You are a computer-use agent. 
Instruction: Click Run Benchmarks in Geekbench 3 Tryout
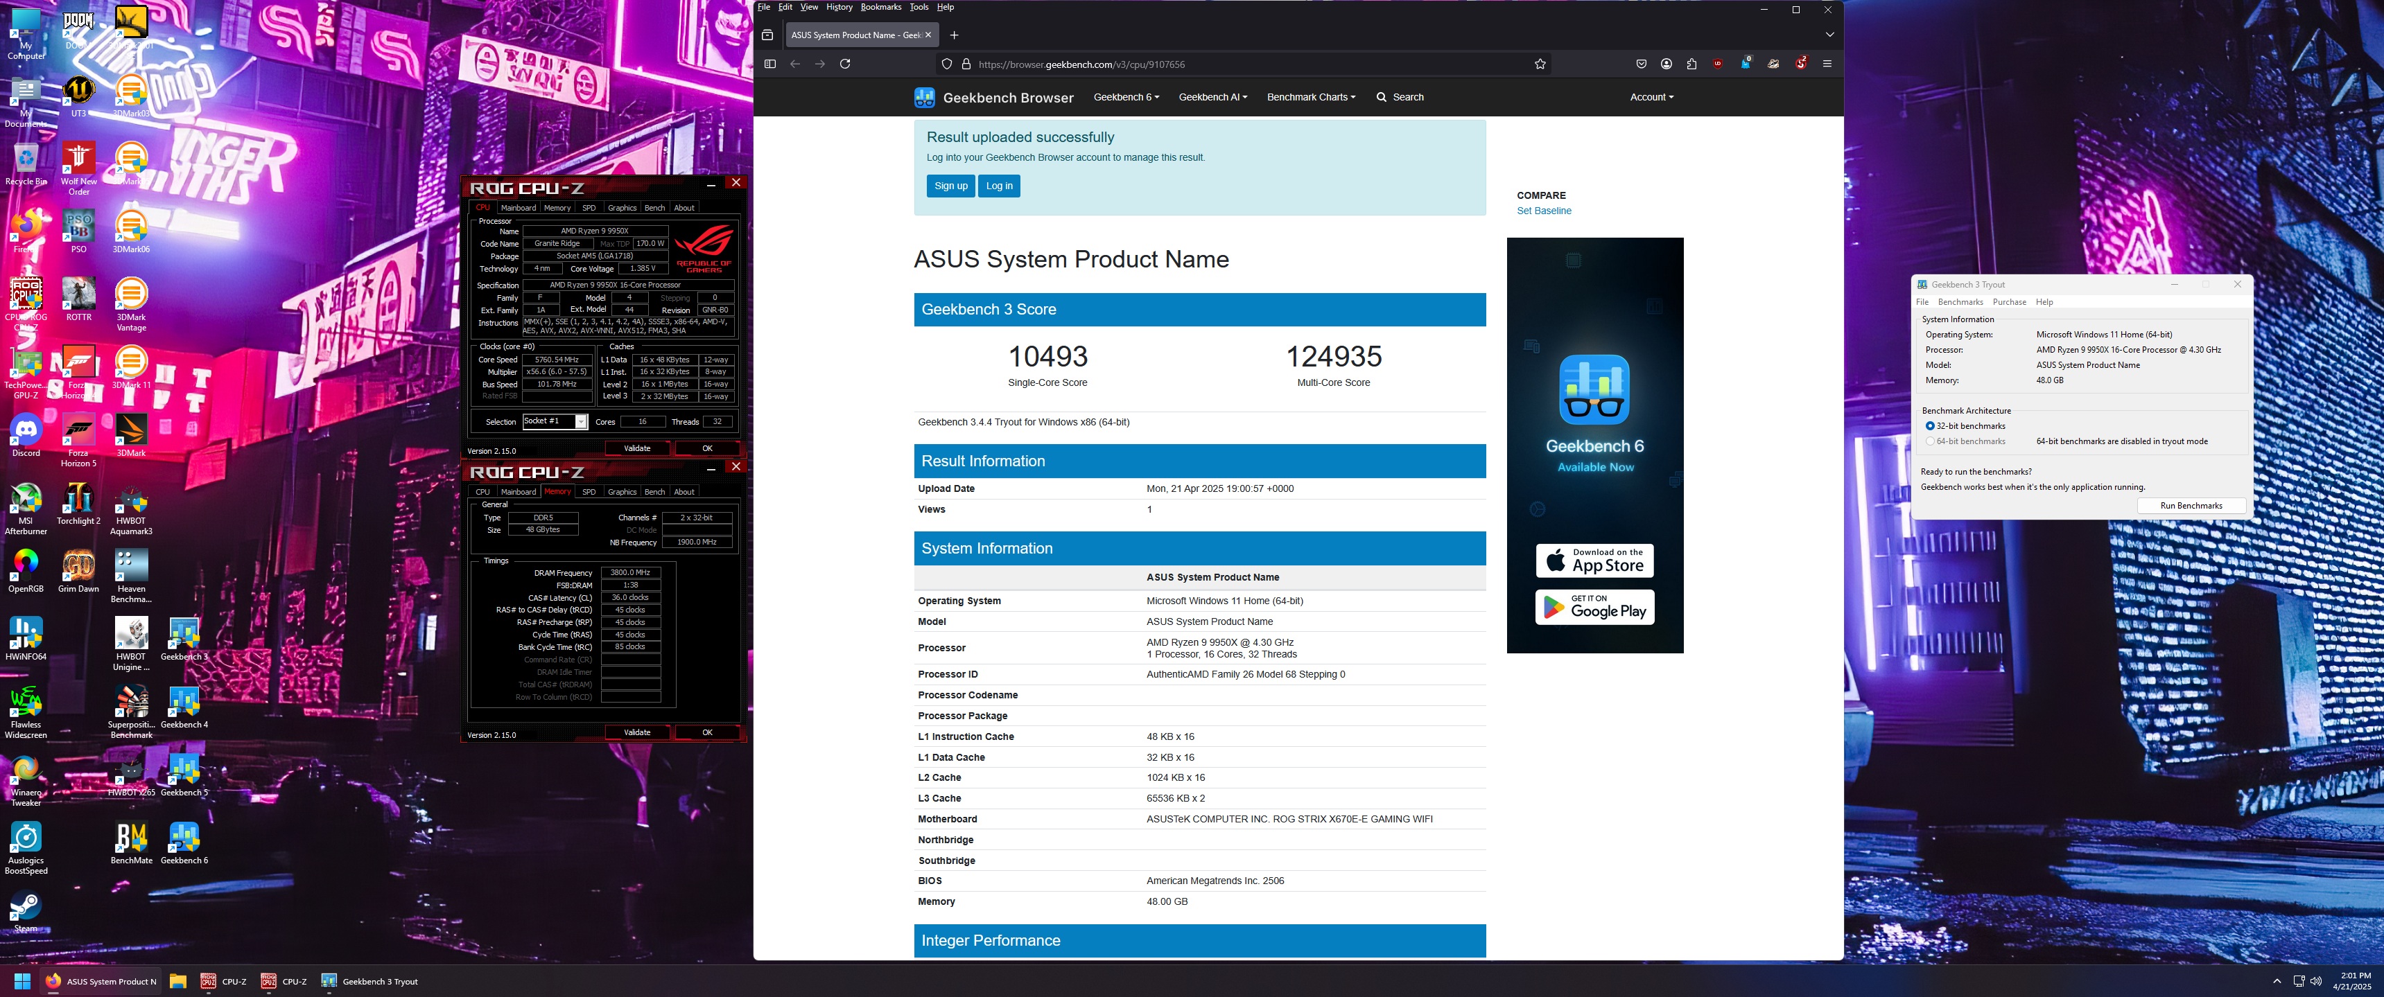click(x=2191, y=506)
